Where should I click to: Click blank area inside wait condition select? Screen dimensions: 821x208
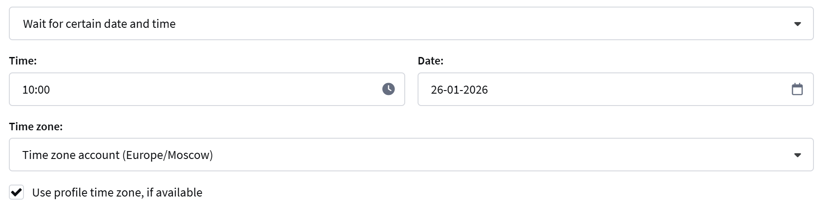[443, 24]
